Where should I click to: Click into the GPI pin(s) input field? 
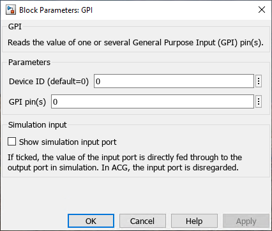[153, 101]
